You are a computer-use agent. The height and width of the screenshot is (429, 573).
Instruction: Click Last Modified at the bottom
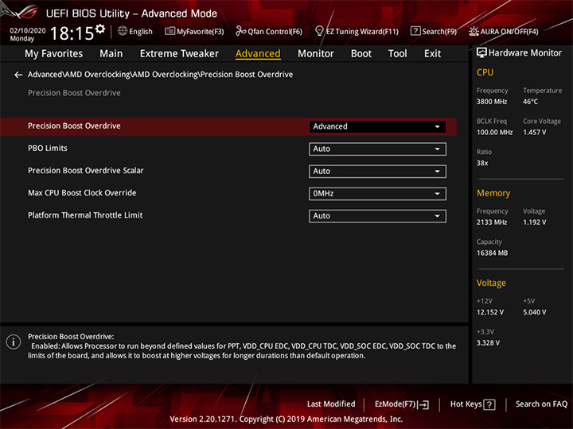[x=331, y=404]
